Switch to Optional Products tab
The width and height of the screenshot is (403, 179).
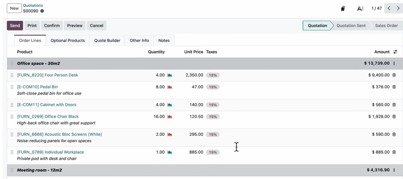[68, 41]
